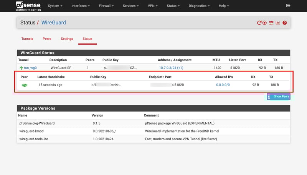Open the VPN dropdown menu
Viewport: 307px width, 175px height.
click(153, 6)
